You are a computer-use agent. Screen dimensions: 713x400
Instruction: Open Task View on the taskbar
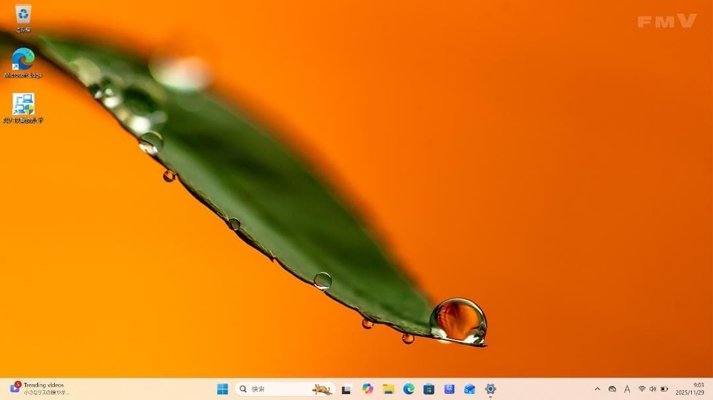[346, 388]
